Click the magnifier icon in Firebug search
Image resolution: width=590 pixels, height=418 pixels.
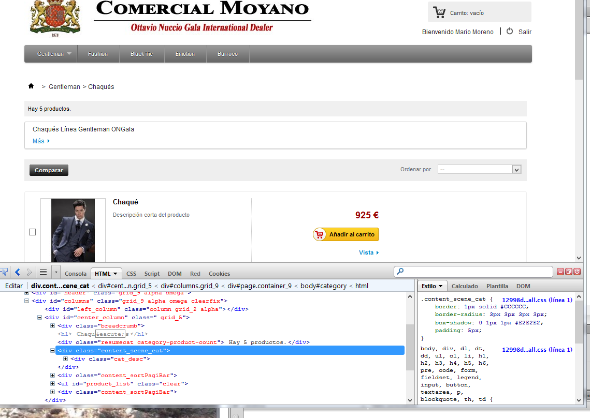[x=400, y=271]
